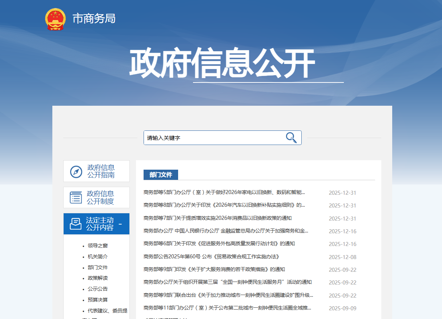The width and height of the screenshot is (442, 319).
Task: Open 关于扩大服务消费的若干政策措施 notice
Action: pos(214,270)
